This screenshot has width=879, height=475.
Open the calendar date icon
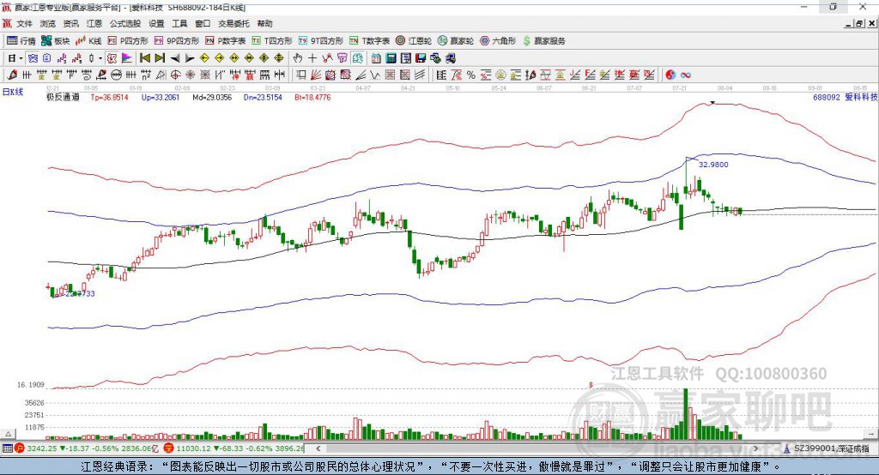click(376, 58)
